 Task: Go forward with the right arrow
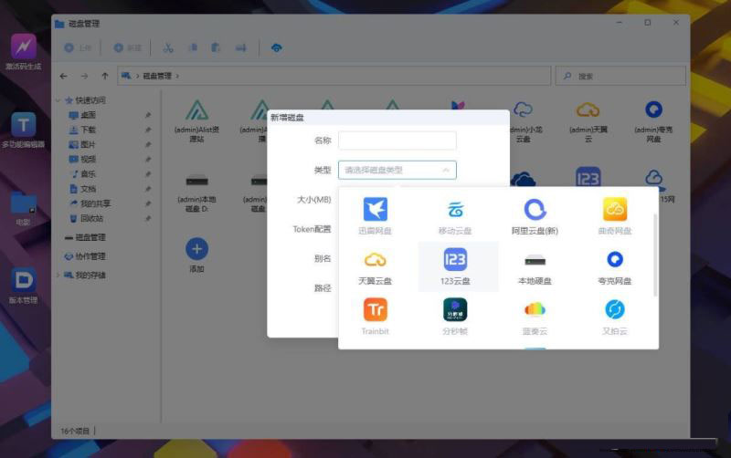[x=84, y=76]
